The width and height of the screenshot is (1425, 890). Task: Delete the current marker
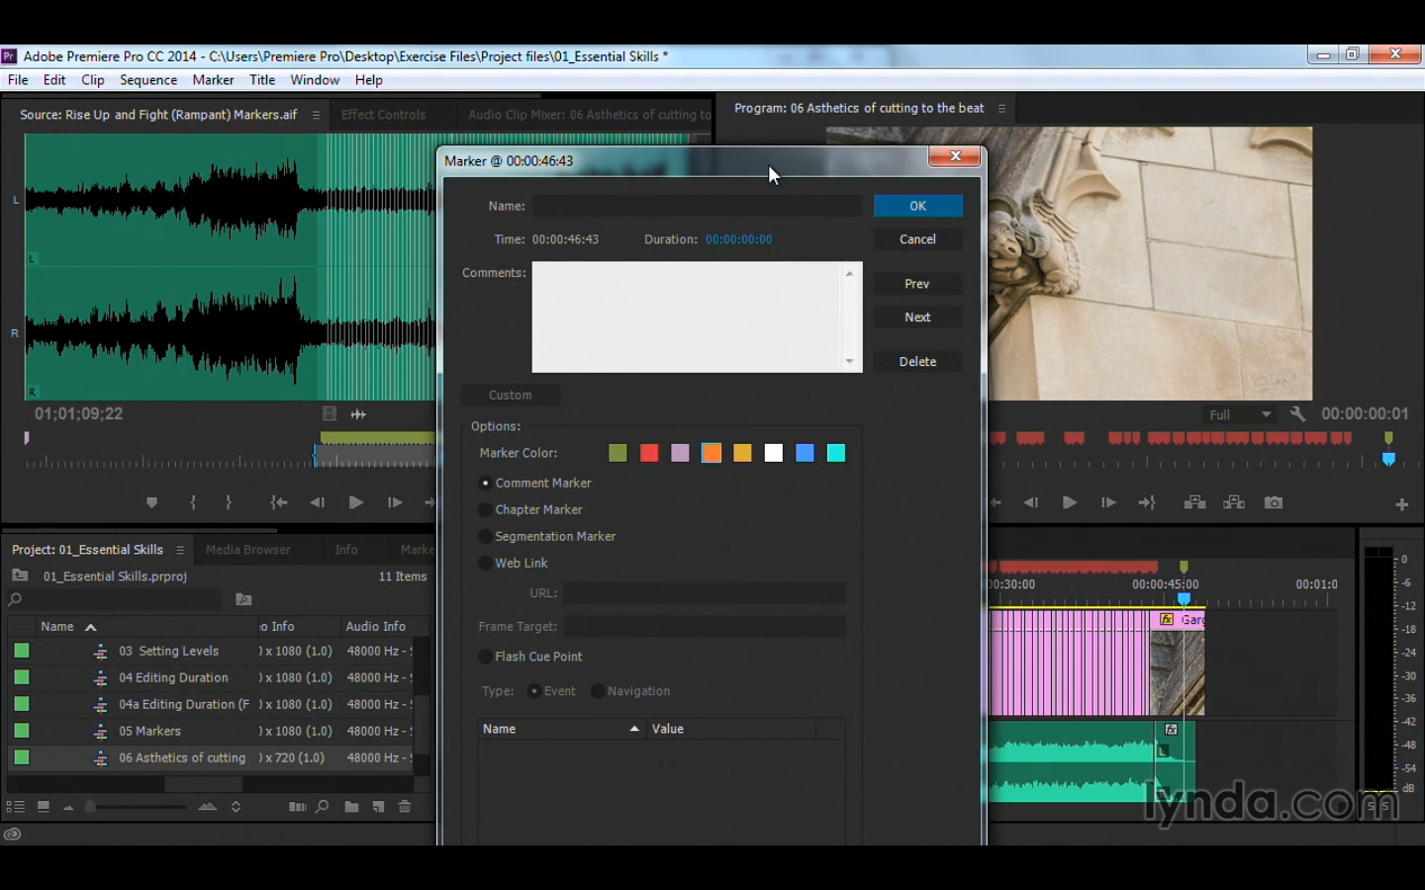tap(918, 362)
